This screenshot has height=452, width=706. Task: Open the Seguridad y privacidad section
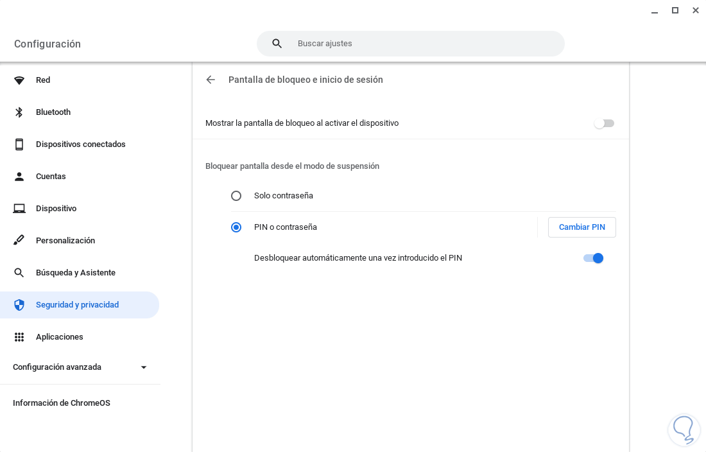click(77, 305)
